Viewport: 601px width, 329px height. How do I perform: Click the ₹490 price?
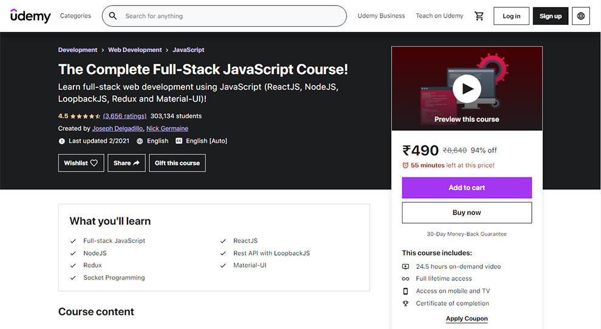click(x=421, y=150)
